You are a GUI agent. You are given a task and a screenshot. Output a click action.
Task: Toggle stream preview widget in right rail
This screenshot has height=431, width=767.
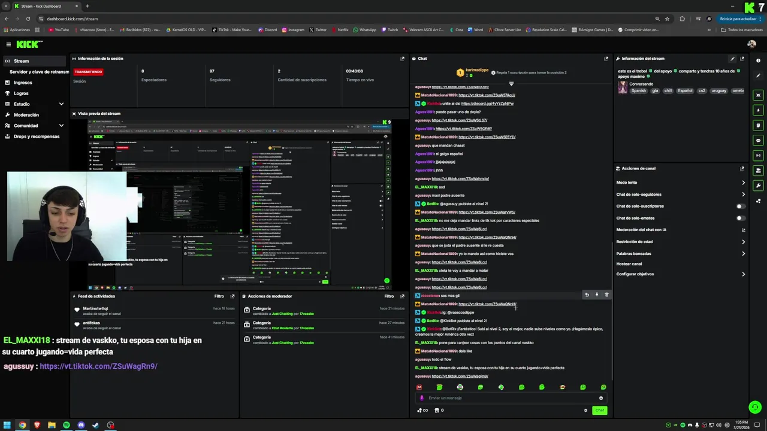point(758,95)
